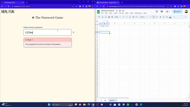Go to the NEAL.FUN homepage logo
This screenshot has height=107, width=190.
[x=8, y=12]
